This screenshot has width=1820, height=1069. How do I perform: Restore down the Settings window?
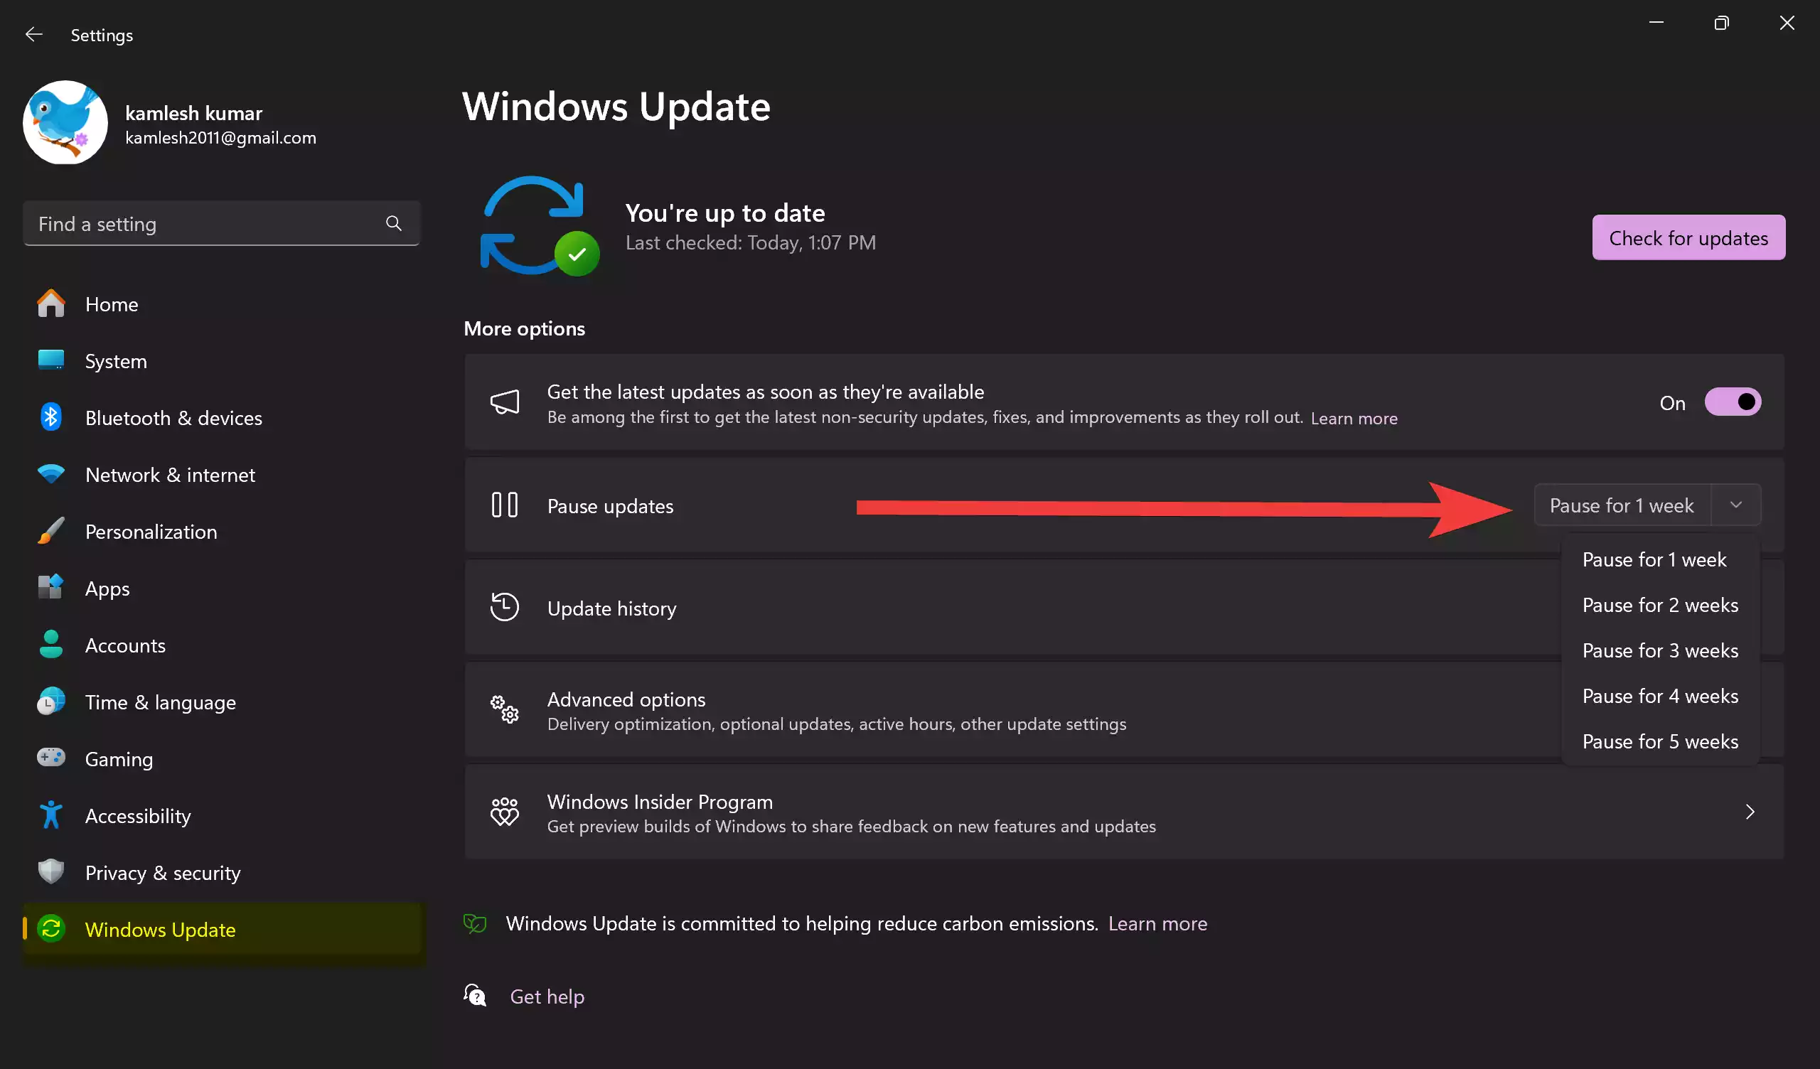(x=1721, y=23)
